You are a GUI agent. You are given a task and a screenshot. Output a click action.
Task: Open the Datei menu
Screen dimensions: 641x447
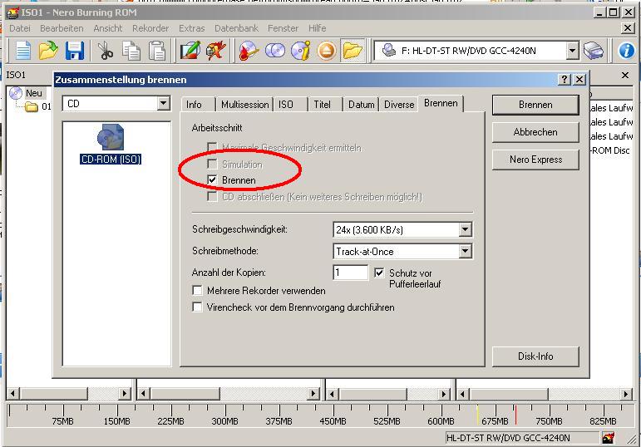click(20, 28)
